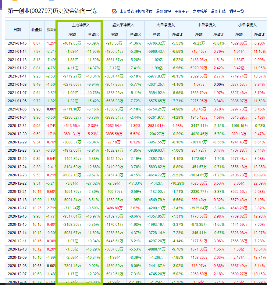The height and width of the screenshot is (285, 267).
Task: Click small order value 9600.27万
Action: coord(239,274)
